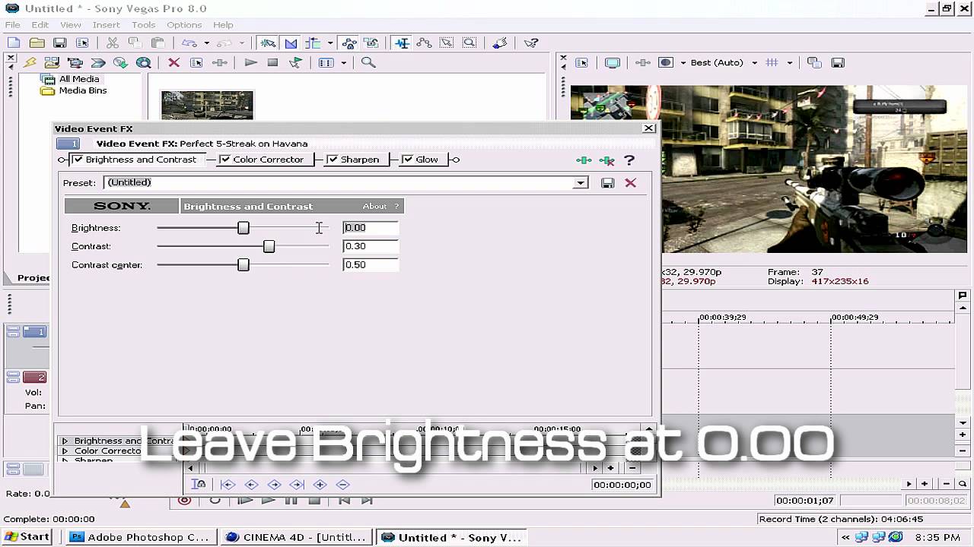974x547 pixels.
Task: Select the Envelope edit tool icon
Action: (x=425, y=43)
